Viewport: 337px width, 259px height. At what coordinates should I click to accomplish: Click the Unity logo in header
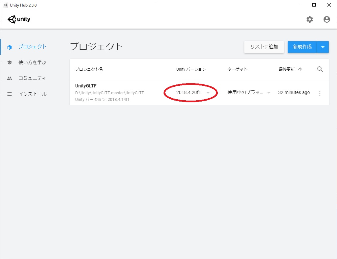(x=19, y=19)
